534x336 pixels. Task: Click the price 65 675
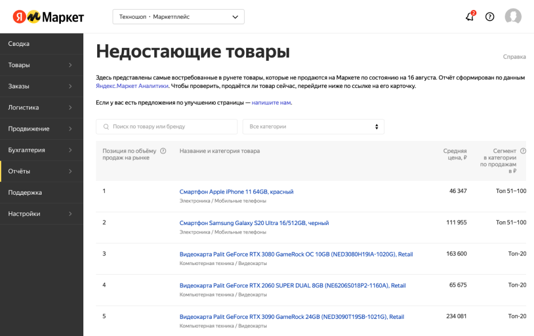pos(458,285)
